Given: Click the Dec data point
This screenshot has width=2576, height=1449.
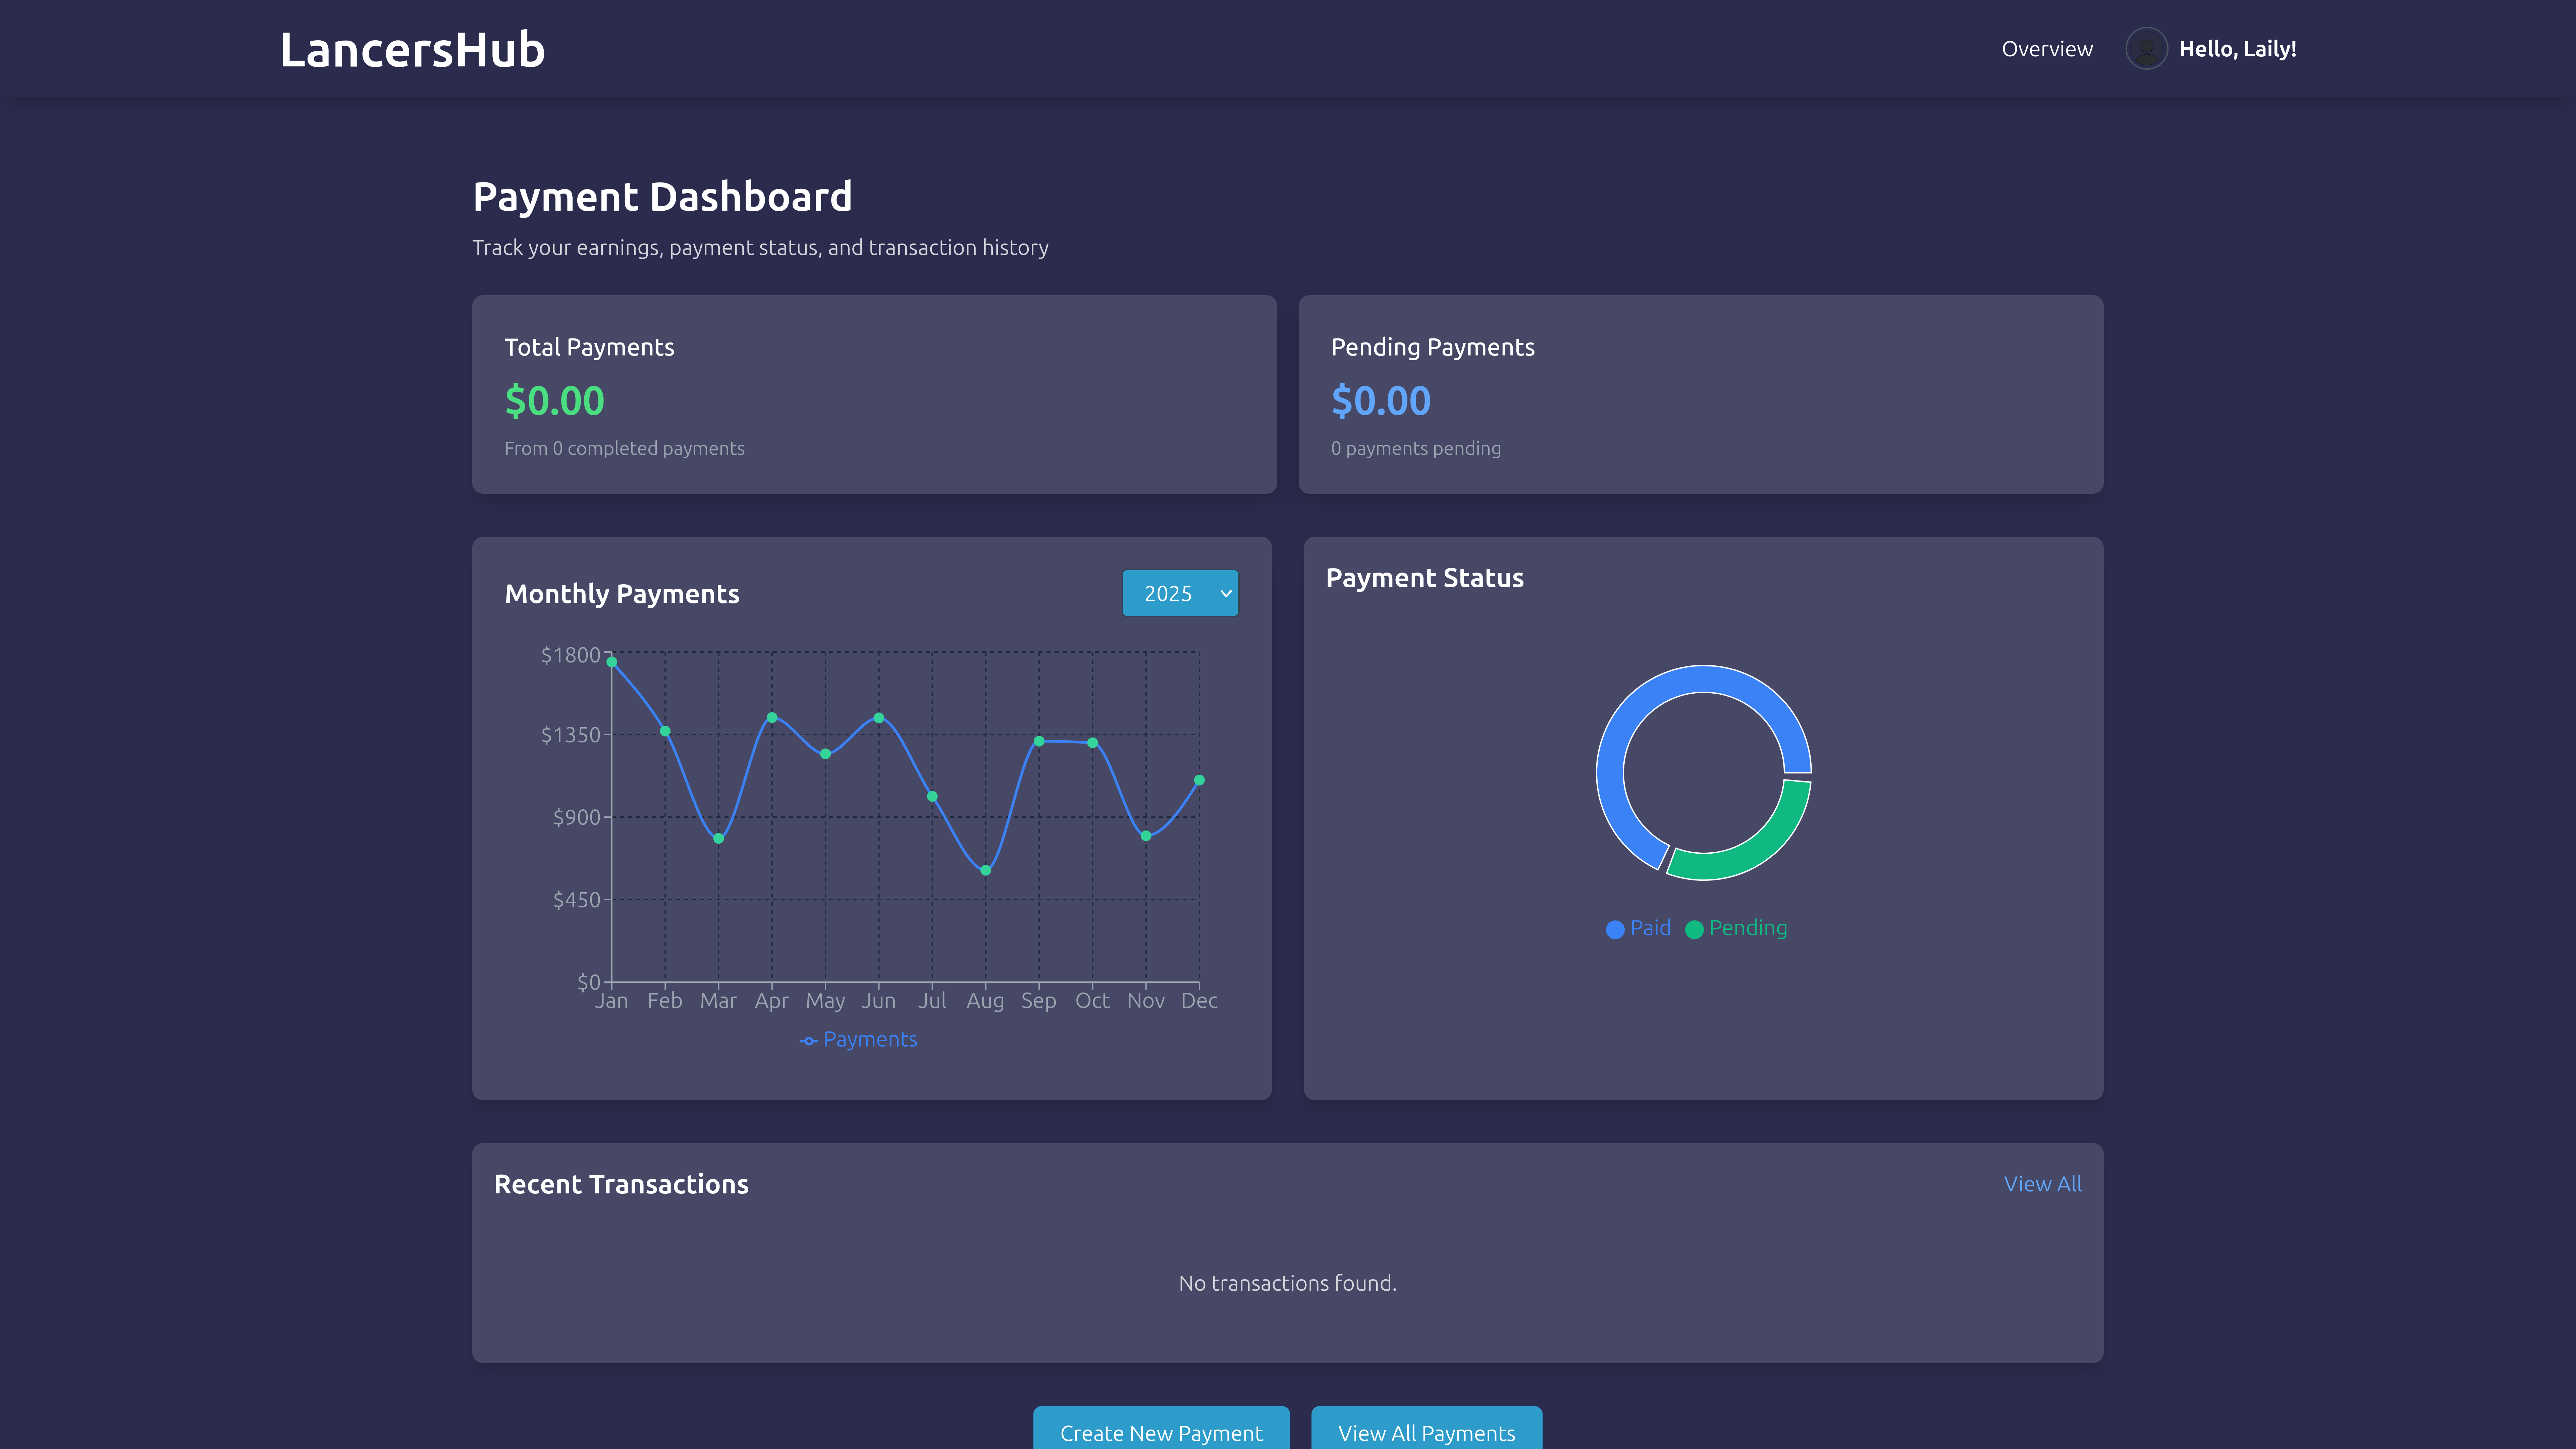Looking at the screenshot, I should pos(1199,780).
